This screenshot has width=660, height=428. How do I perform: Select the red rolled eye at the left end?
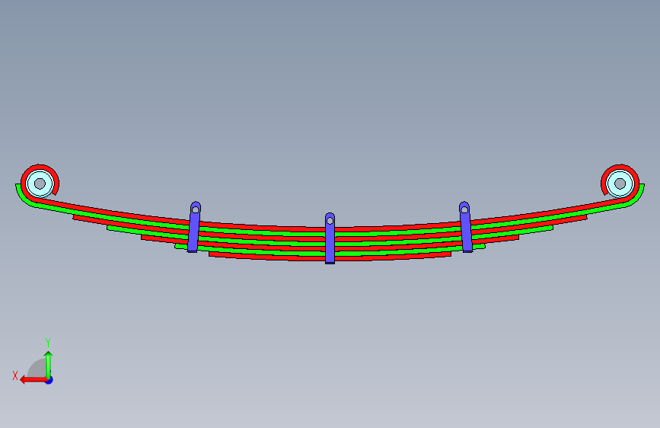(x=40, y=168)
